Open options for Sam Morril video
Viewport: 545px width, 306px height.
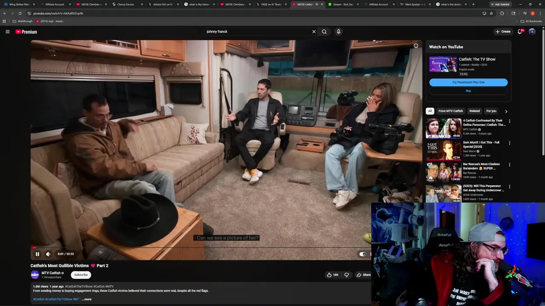[509, 143]
